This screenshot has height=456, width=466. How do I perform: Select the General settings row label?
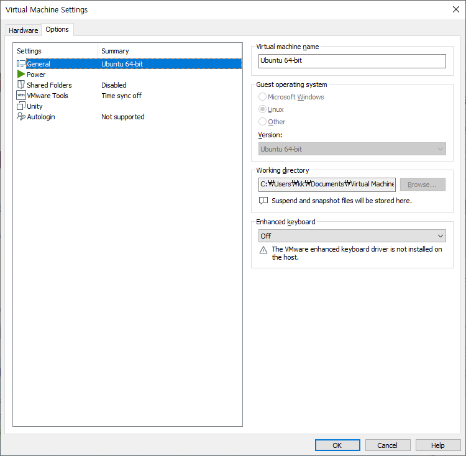(39, 64)
